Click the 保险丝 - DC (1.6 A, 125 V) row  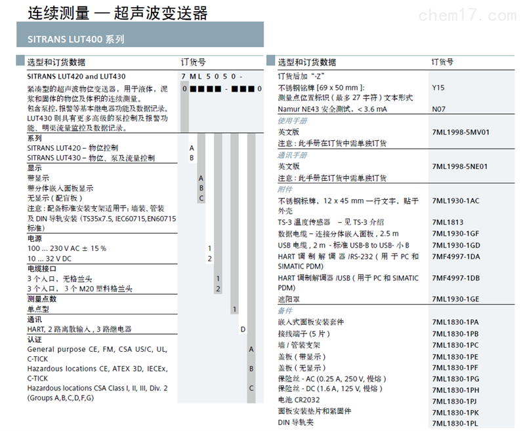coord(330,389)
